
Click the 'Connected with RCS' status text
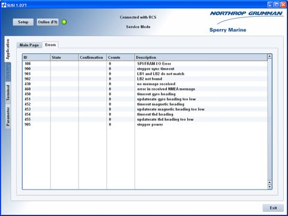click(x=138, y=17)
